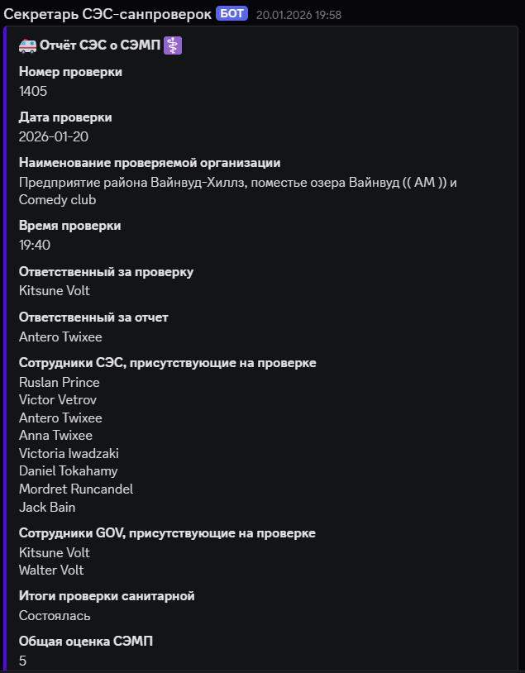The image size is (525, 673).
Task: Click the purple medical staff emoji
Action: (x=173, y=46)
